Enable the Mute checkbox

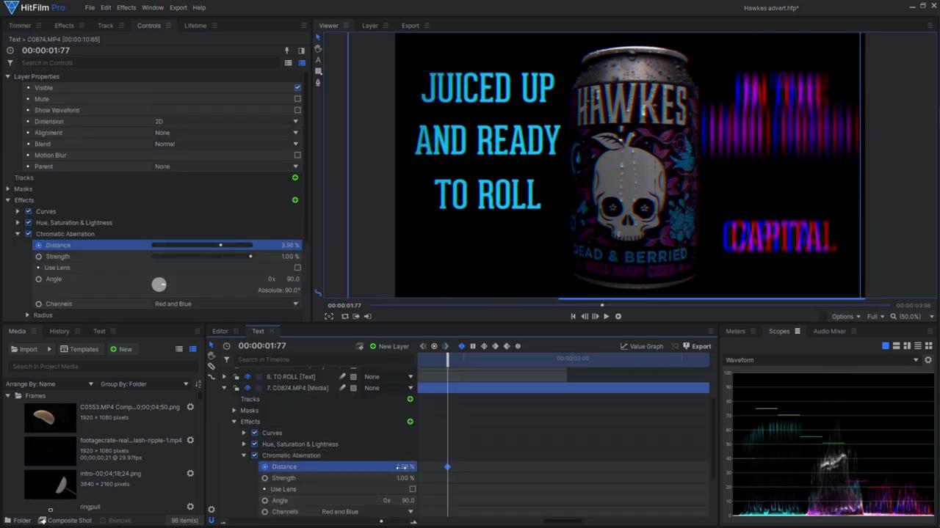point(297,99)
